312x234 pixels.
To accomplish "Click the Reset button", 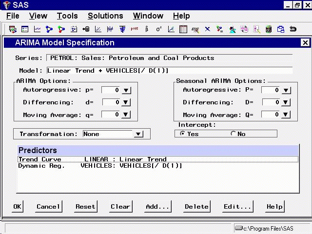I will coord(86,207).
